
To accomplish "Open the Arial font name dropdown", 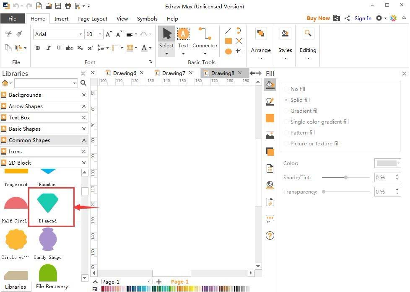I will (x=80, y=34).
